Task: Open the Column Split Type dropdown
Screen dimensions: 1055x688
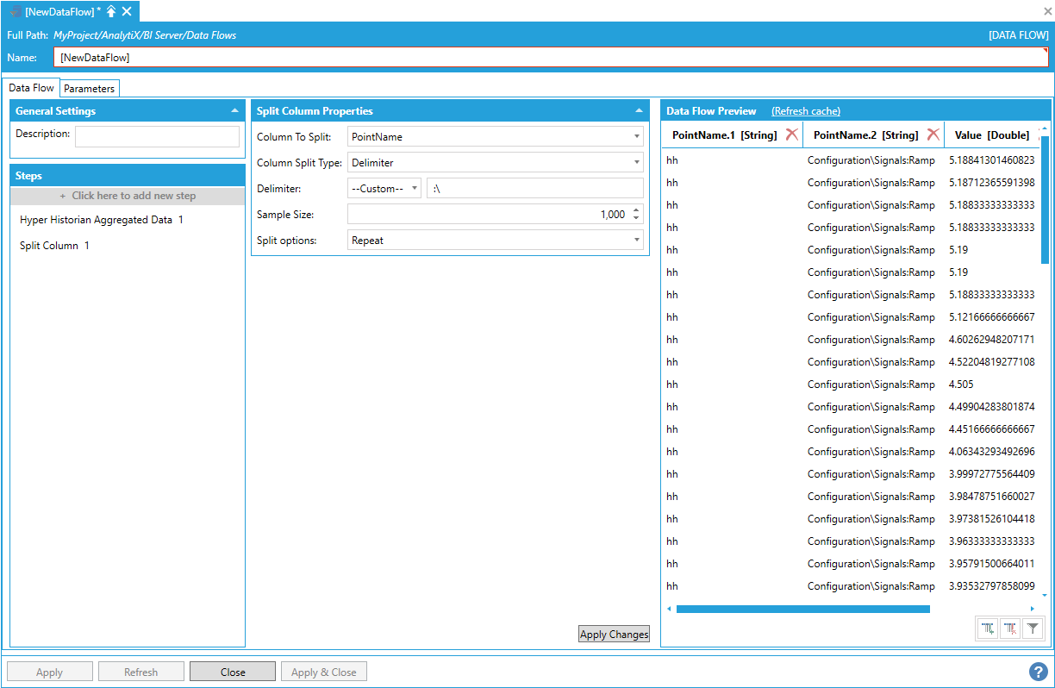Action: pyautogui.click(x=636, y=163)
